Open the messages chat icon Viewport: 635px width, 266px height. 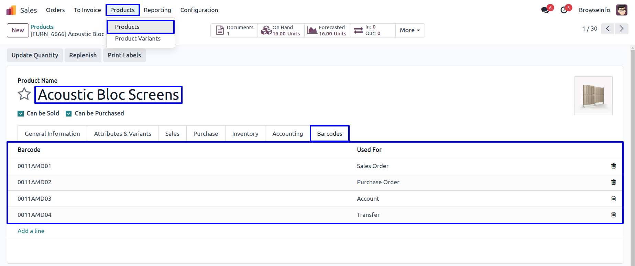point(545,10)
